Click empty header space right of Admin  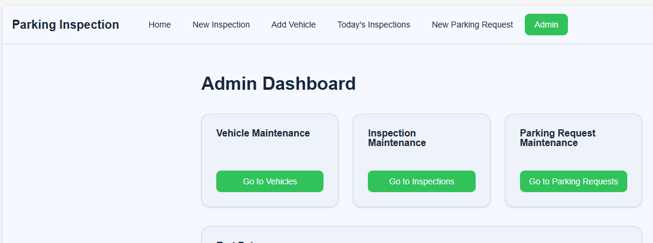point(608,25)
